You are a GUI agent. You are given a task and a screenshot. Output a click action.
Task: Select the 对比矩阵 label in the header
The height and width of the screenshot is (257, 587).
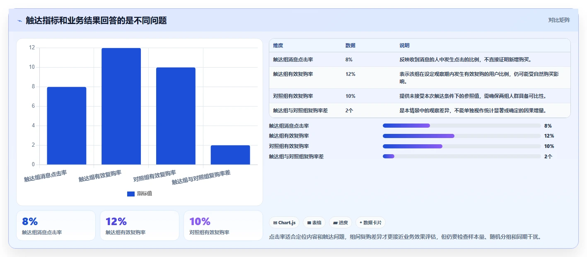[559, 20]
